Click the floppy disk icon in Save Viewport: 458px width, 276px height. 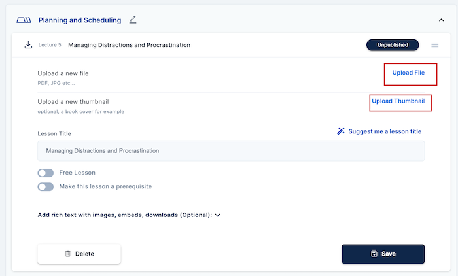pos(374,254)
